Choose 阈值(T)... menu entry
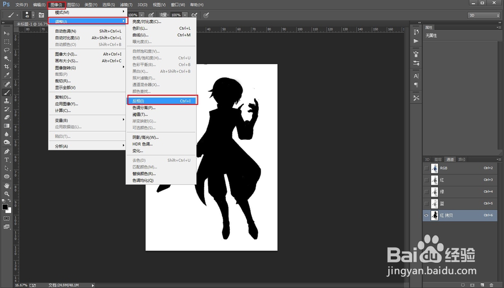 coord(161,114)
